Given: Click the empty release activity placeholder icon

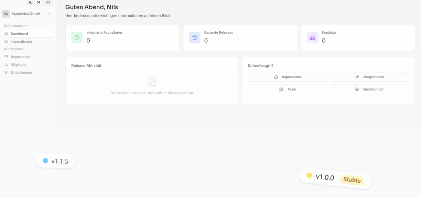Looking at the screenshot, I should (x=152, y=82).
